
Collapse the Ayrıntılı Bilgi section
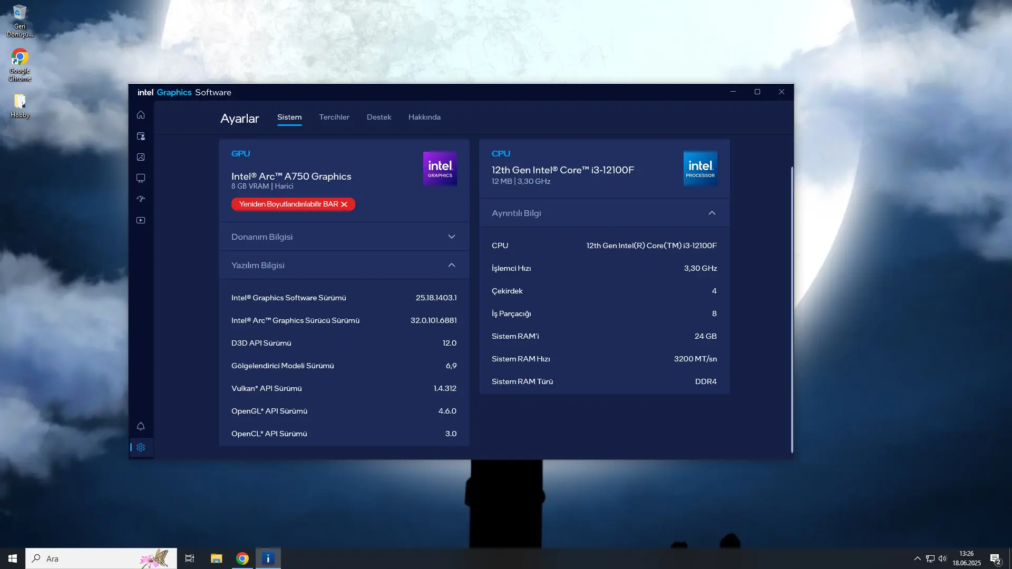point(604,213)
